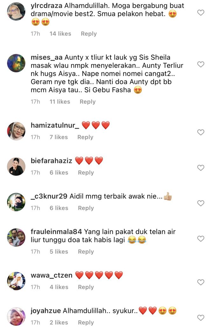Tap the heart beside joyahzue's comment
The height and width of the screenshot is (327, 217).
point(200,318)
